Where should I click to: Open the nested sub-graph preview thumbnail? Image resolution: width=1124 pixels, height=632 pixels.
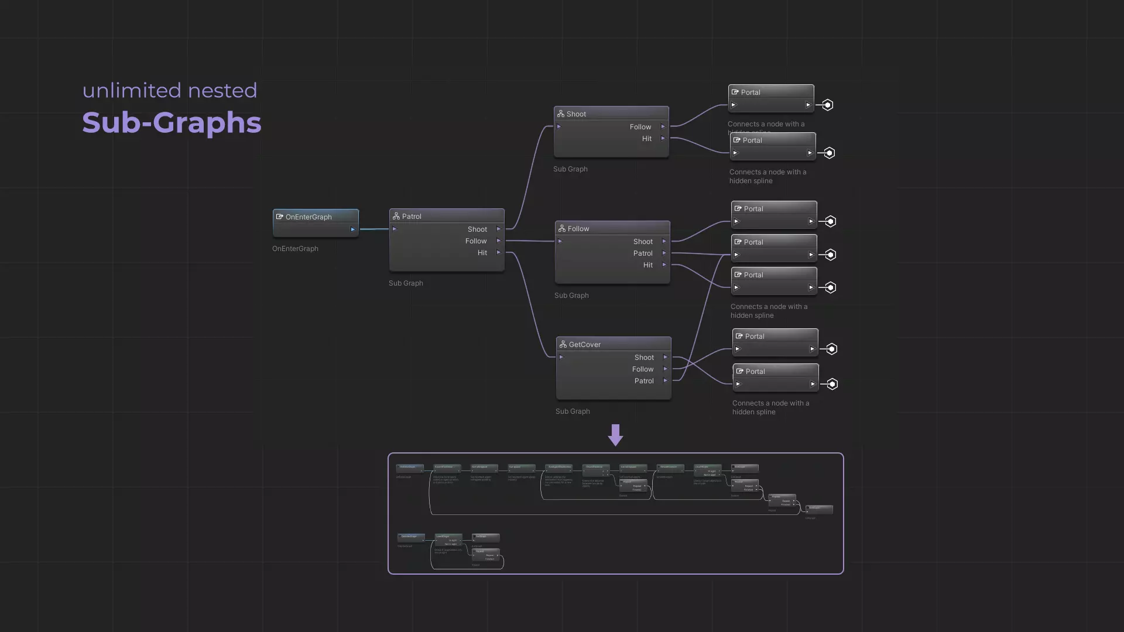click(x=615, y=513)
